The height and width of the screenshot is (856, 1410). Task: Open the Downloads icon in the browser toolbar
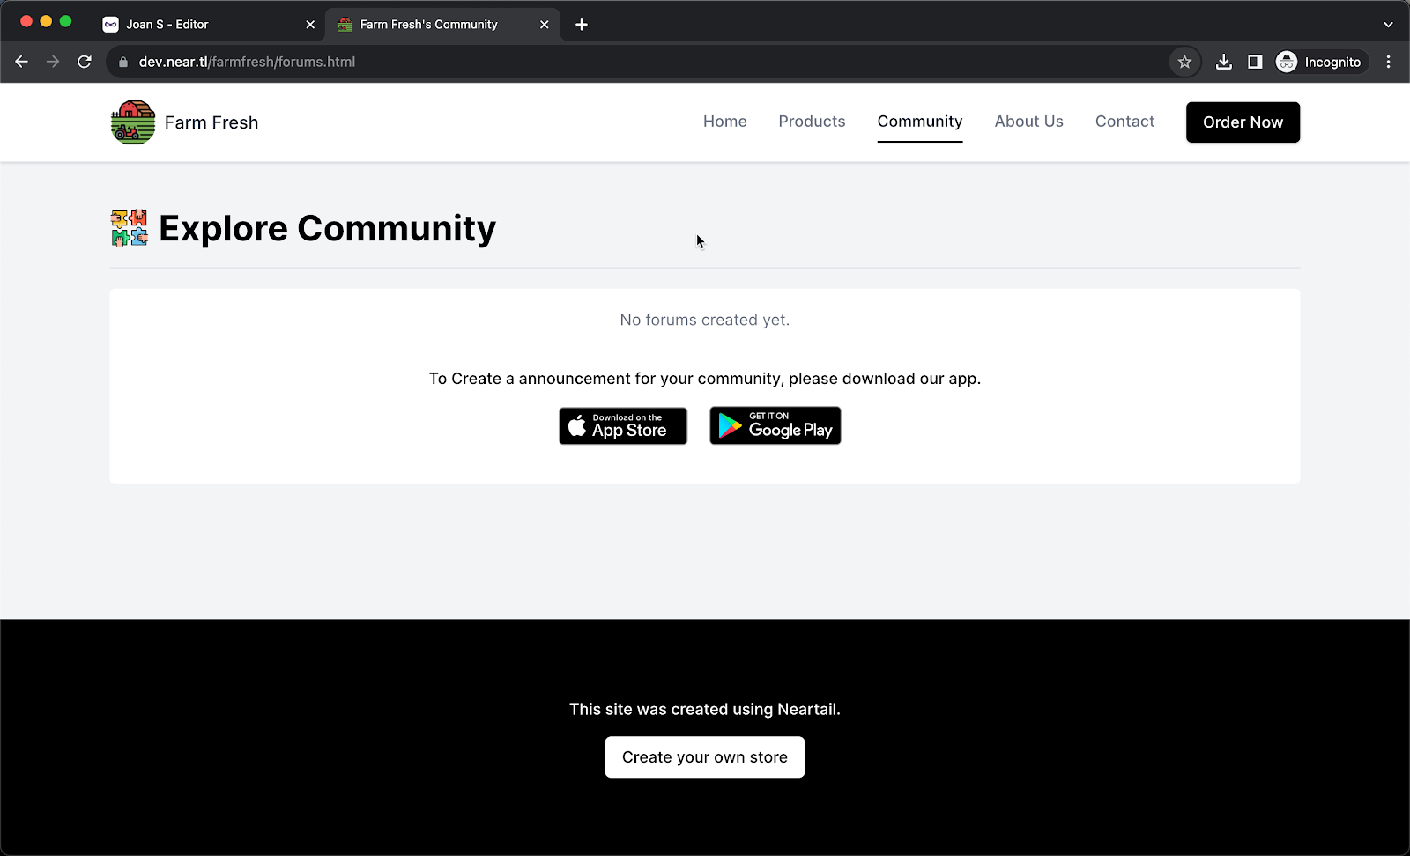(x=1223, y=62)
